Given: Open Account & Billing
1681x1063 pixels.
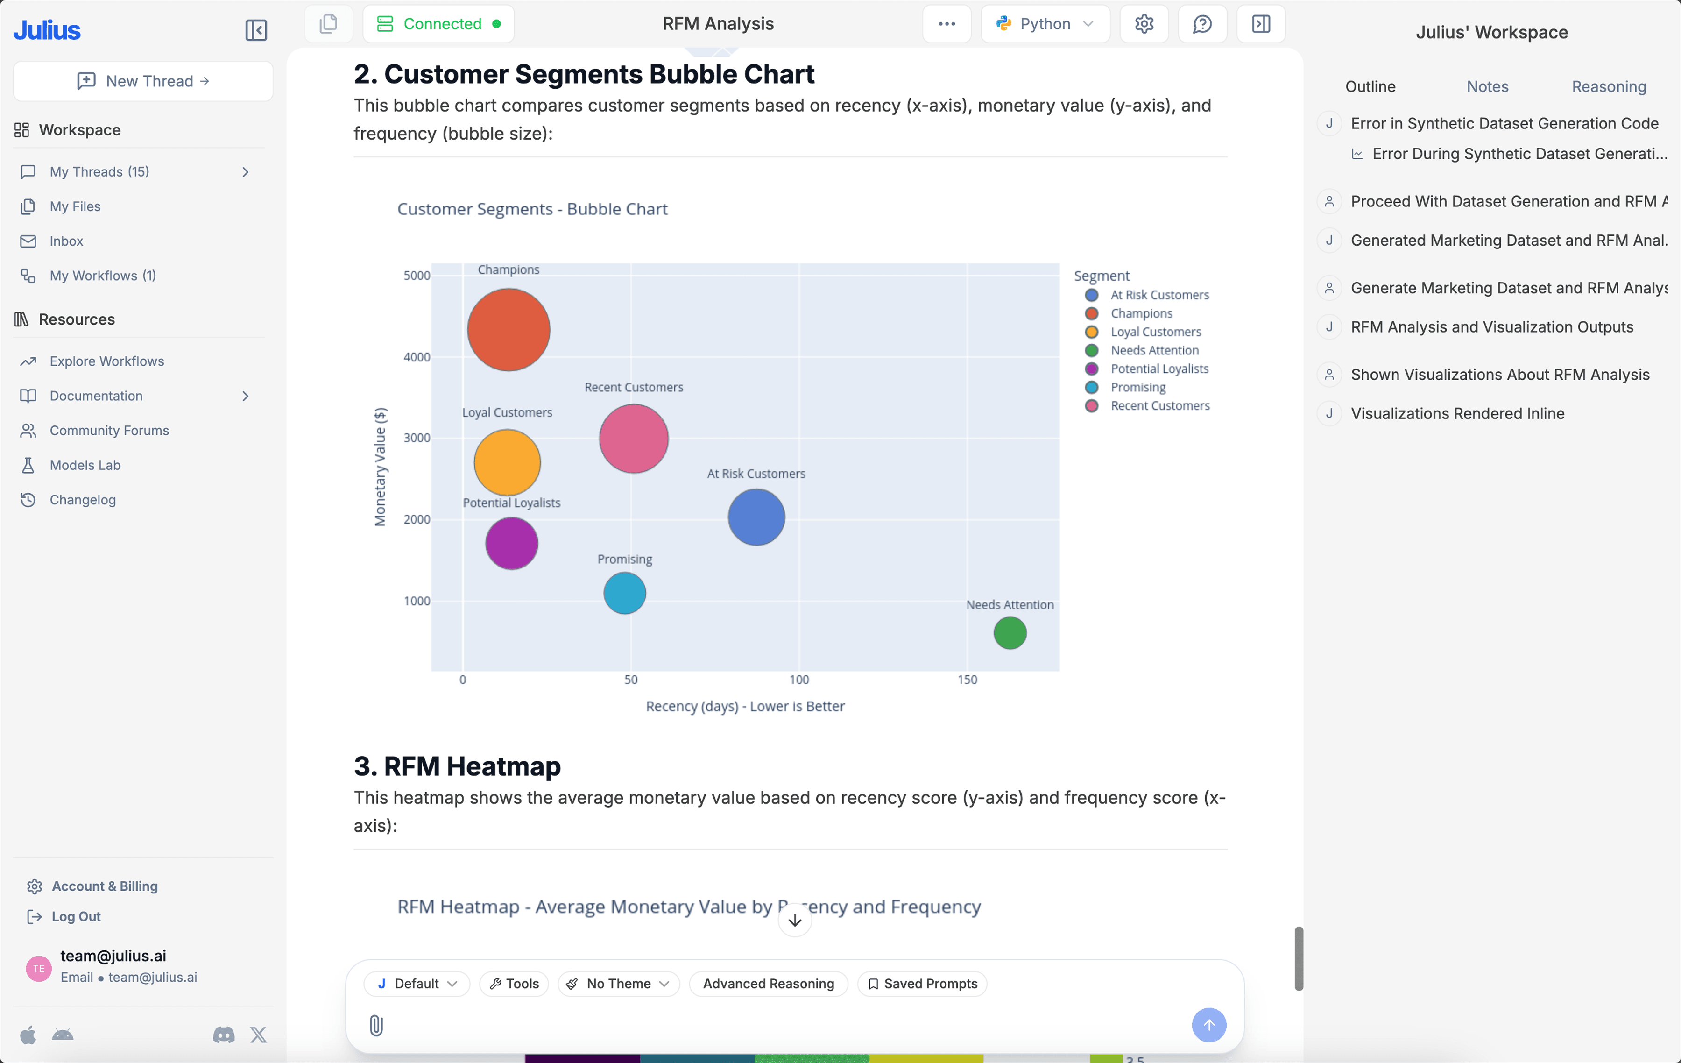Looking at the screenshot, I should click(x=105, y=885).
